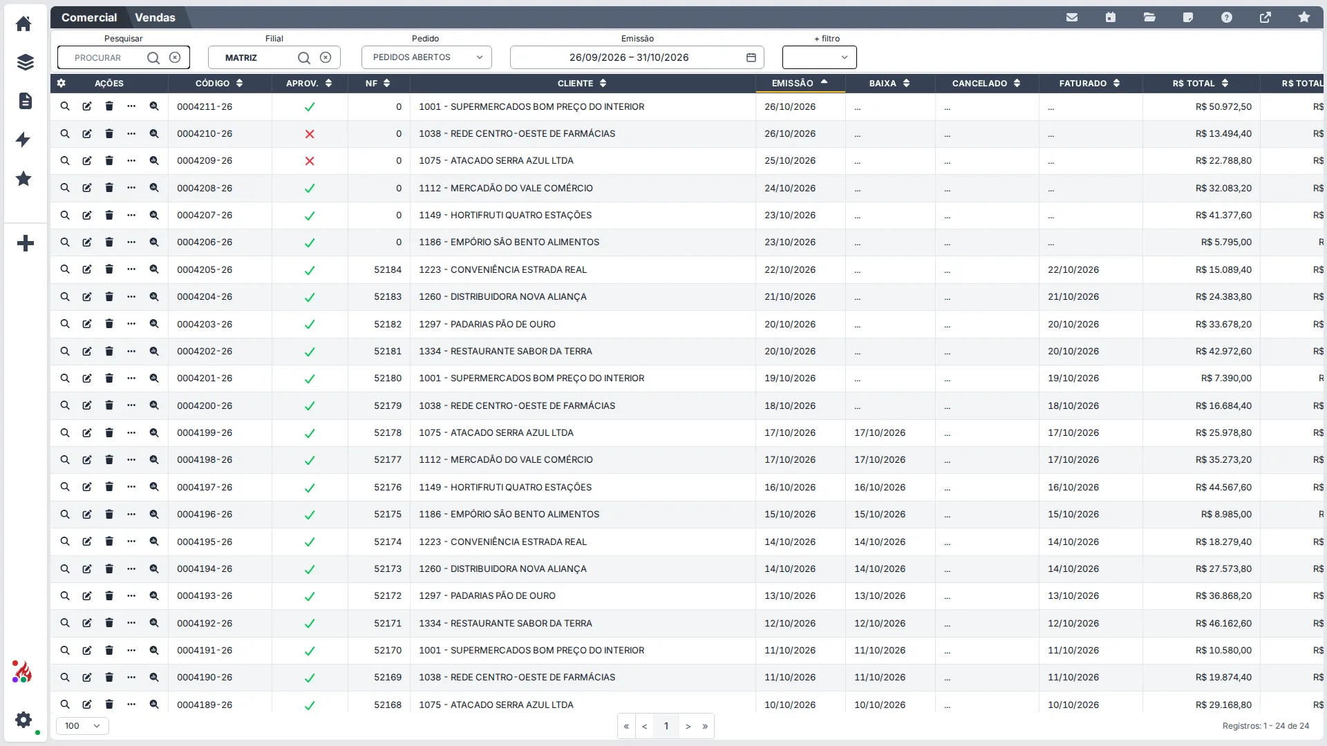
Task: Select page 1 in pagination
Action: (666, 726)
